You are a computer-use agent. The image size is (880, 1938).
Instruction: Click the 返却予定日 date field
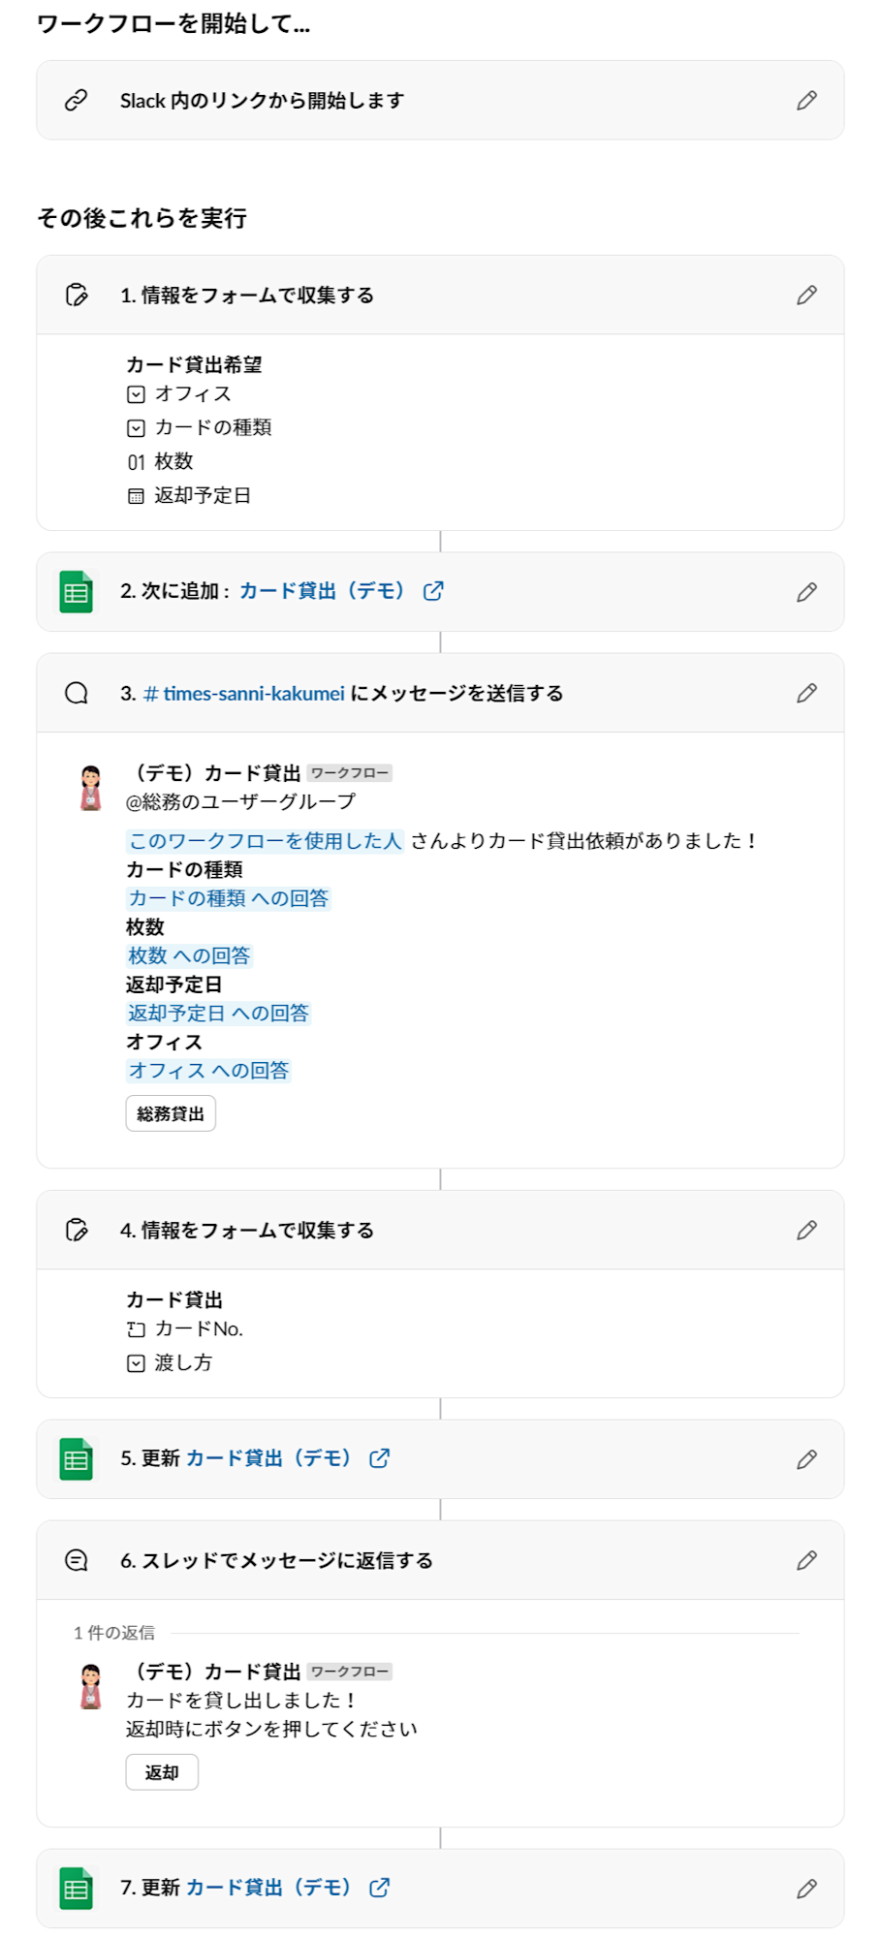point(189,495)
